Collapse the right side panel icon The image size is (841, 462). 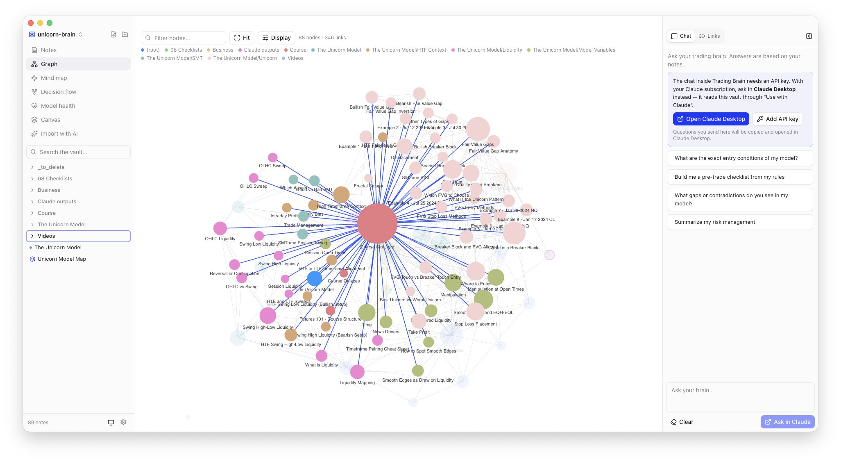pyautogui.click(x=809, y=36)
